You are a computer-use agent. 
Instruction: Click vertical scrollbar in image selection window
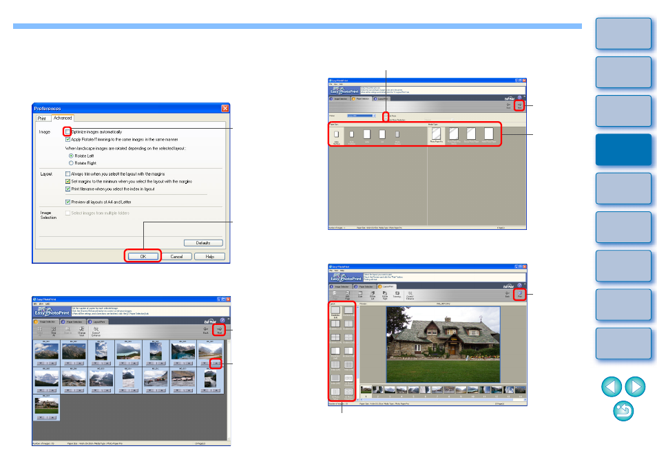229,390
